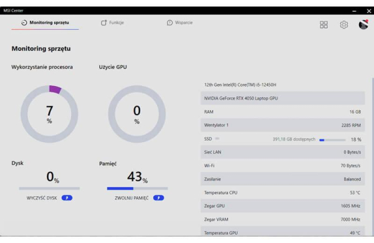
Task: Click the 2285 RPM value
Action: click(351, 125)
